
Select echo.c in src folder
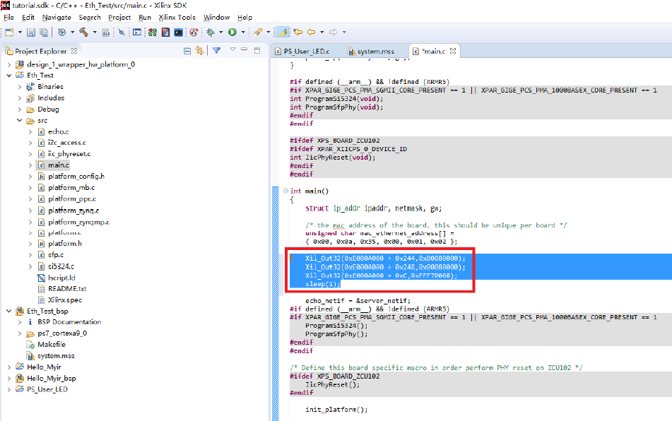tap(58, 132)
